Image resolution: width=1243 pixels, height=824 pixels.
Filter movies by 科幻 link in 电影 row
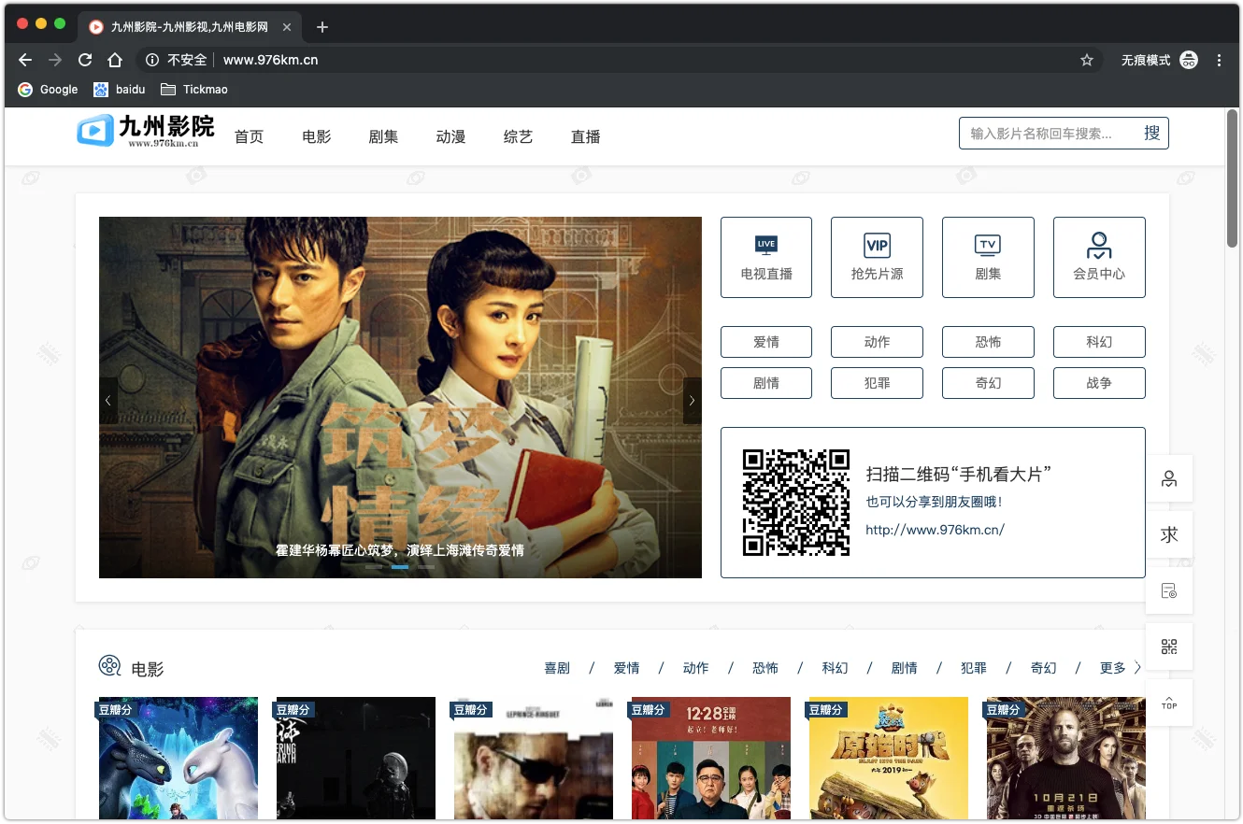pos(835,668)
